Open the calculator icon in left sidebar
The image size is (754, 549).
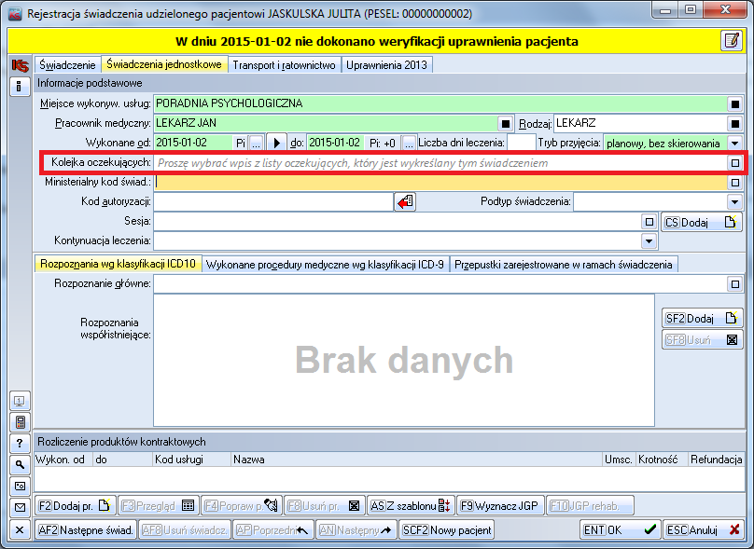click(x=20, y=422)
